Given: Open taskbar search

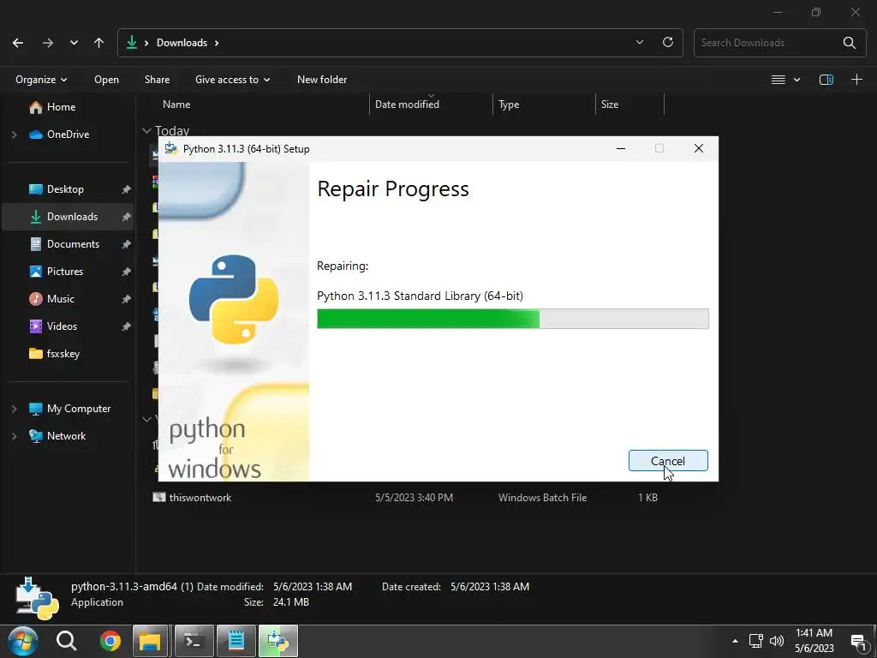Looking at the screenshot, I should (x=66, y=641).
